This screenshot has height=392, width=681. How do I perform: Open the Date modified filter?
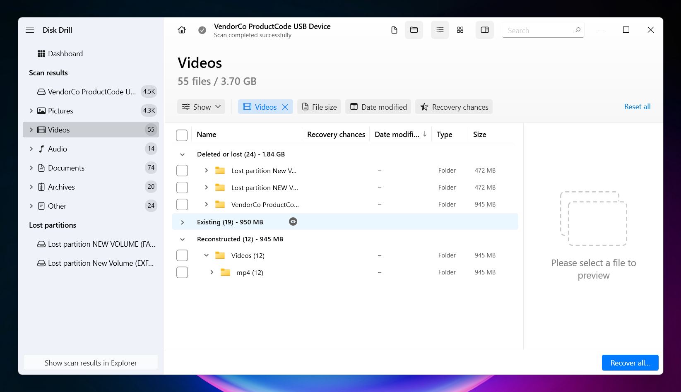[378, 107]
